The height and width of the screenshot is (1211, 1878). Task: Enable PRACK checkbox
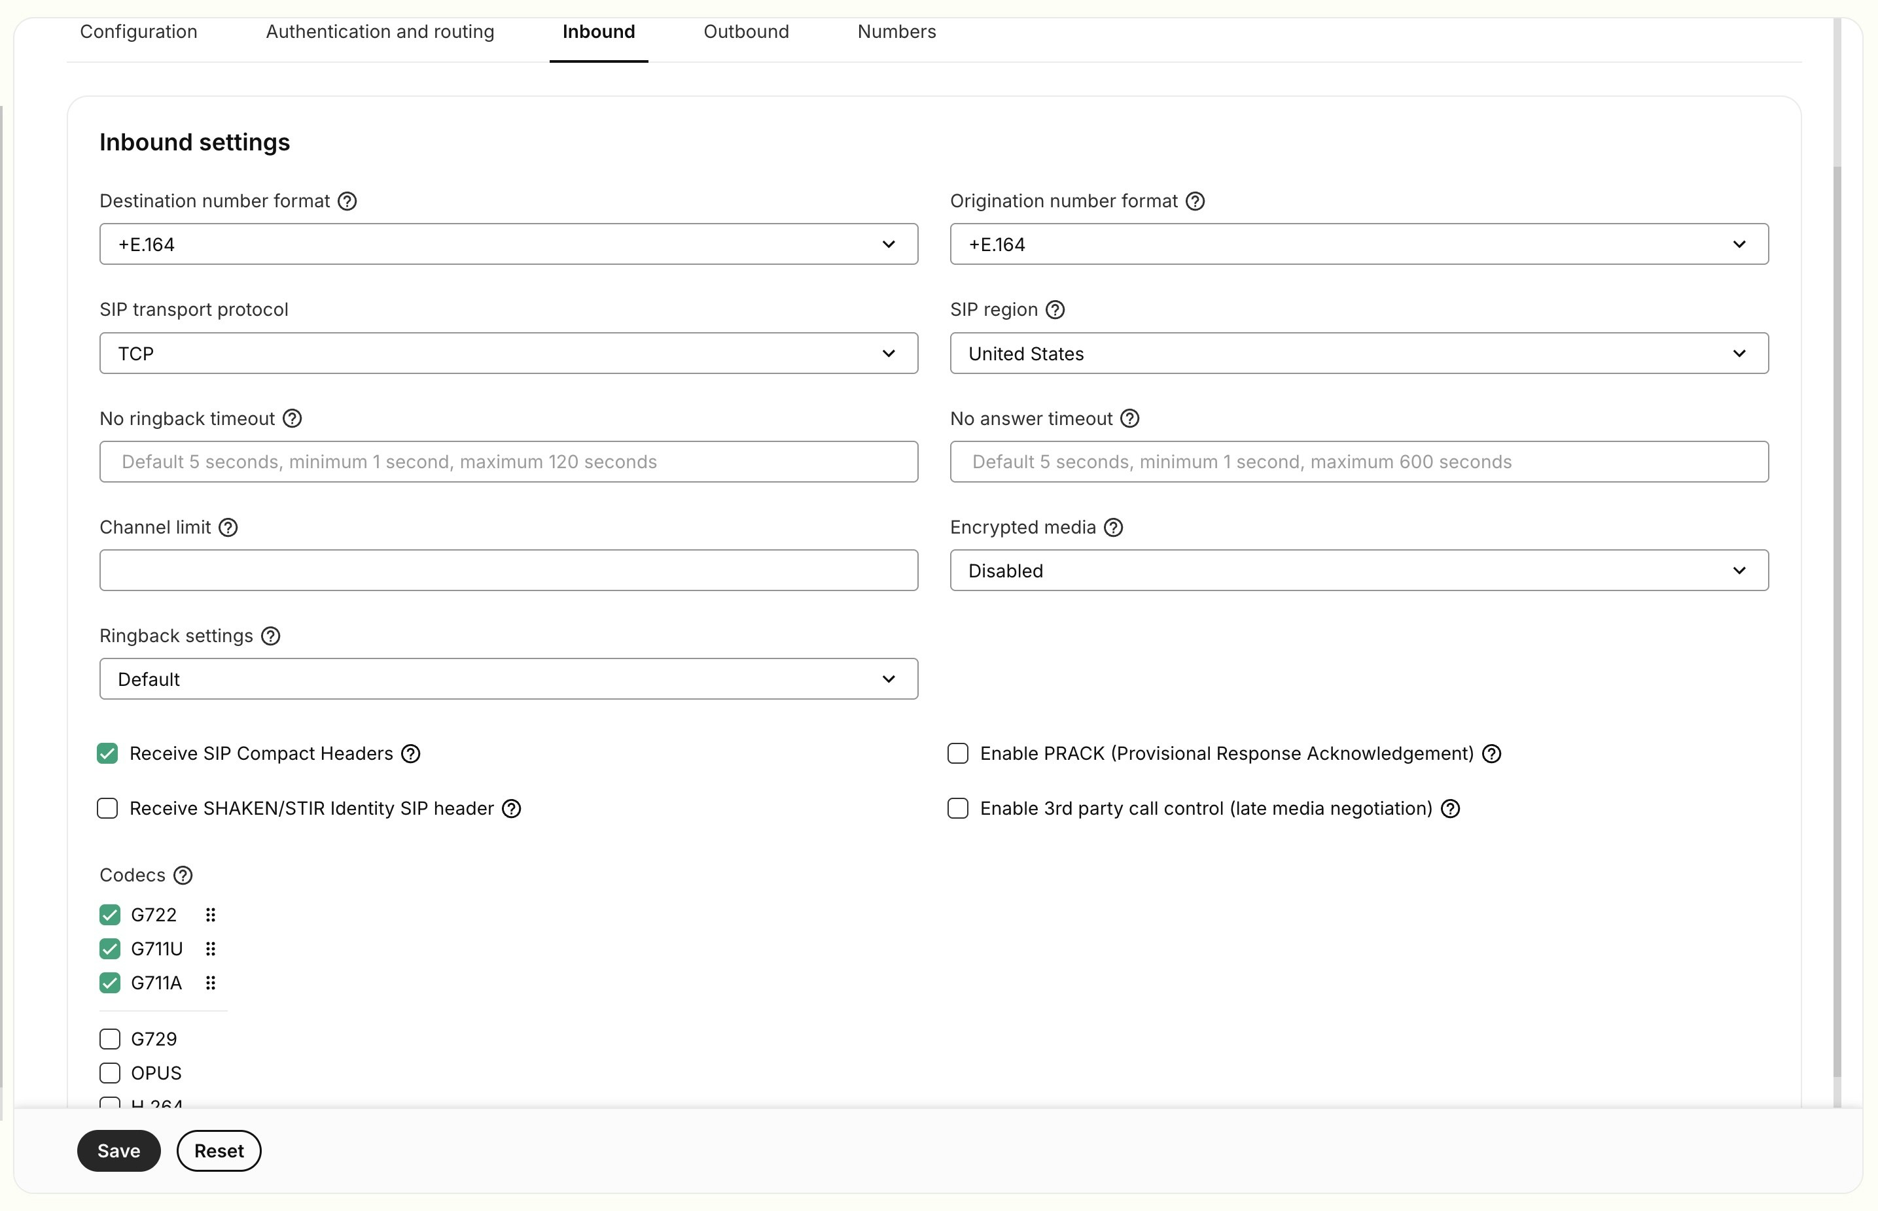click(957, 753)
